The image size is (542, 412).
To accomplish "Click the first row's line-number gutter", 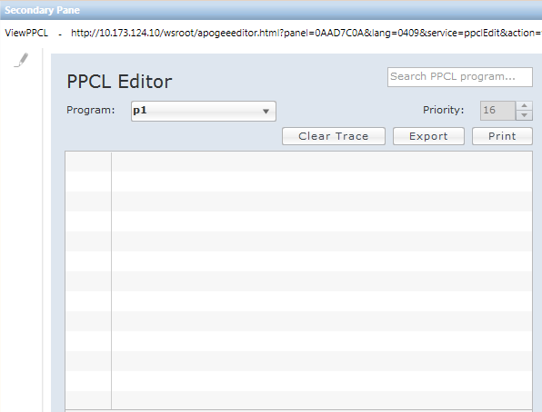I will tap(88, 162).
